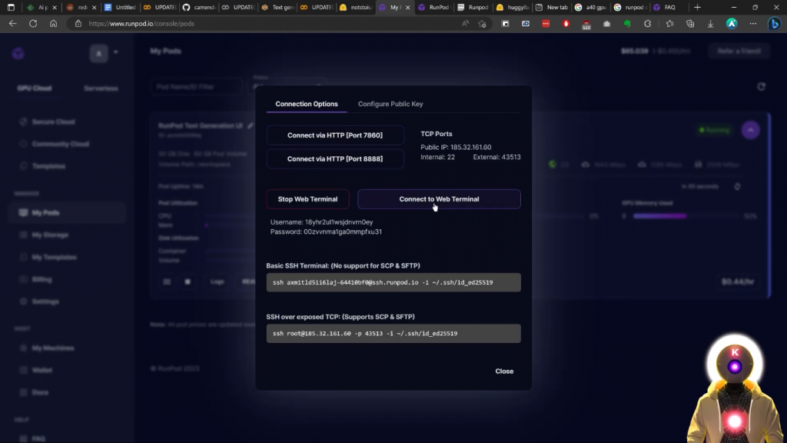Open the browser profile avatar
Viewport: 787px width, 443px height.
click(x=732, y=24)
